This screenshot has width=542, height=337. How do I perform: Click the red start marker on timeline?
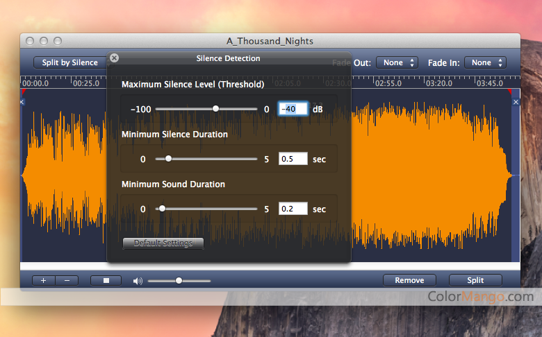pyautogui.click(x=24, y=92)
